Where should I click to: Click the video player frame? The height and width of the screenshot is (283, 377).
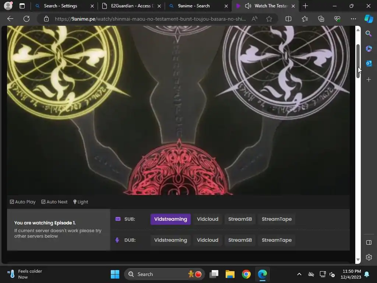pos(178,110)
